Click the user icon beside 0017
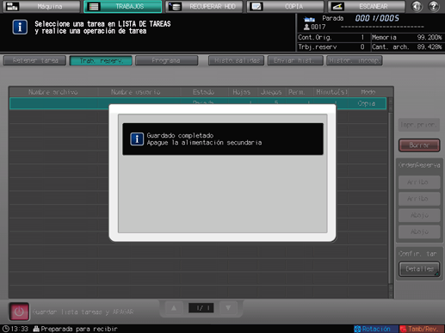The image size is (445, 333). (x=306, y=27)
